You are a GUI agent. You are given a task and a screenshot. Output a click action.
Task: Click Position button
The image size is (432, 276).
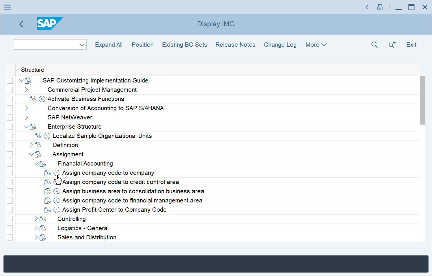(x=143, y=45)
